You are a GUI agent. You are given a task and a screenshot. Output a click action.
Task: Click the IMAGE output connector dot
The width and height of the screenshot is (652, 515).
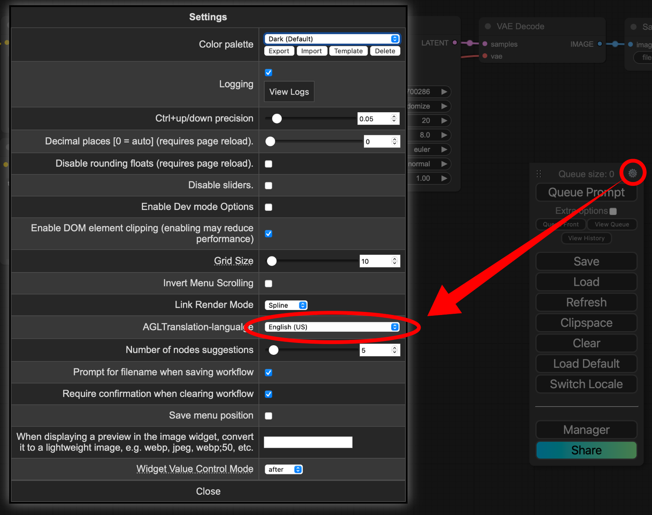600,44
